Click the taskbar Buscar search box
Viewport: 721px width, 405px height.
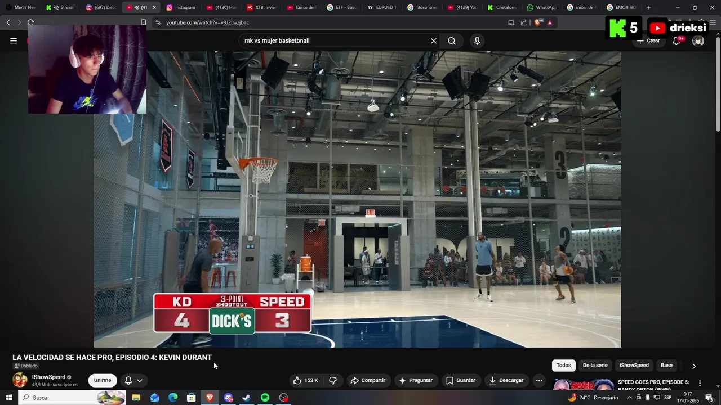72,398
